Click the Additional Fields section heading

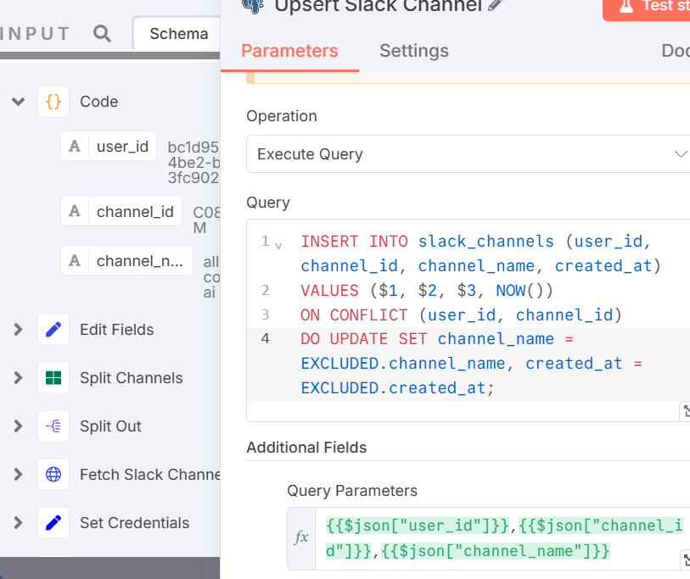(x=306, y=447)
